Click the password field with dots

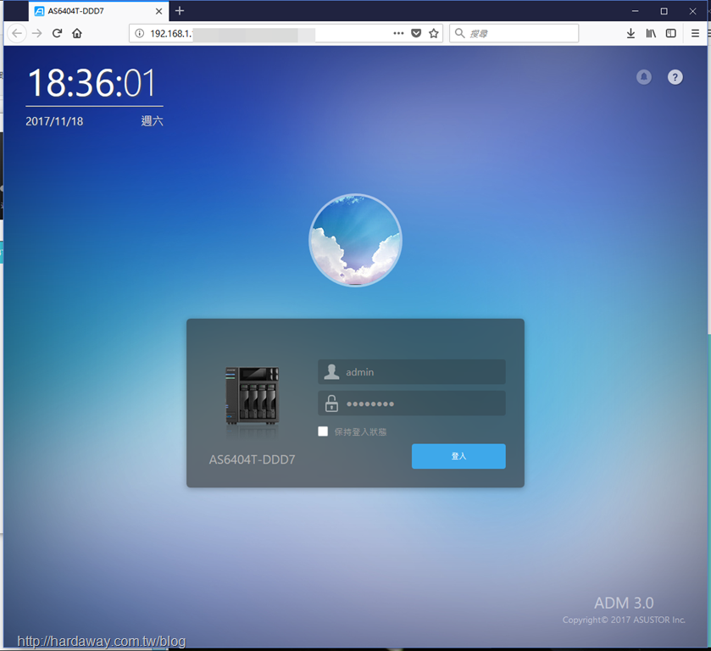tap(412, 403)
